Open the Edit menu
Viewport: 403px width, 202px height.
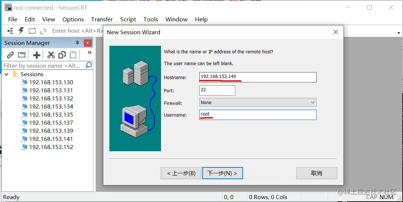(30, 19)
